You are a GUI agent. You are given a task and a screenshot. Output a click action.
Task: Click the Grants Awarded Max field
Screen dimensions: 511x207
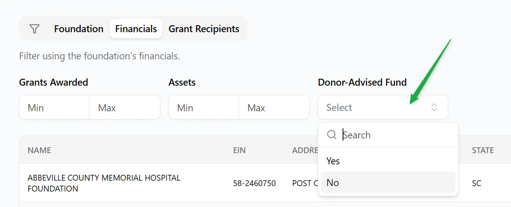click(x=124, y=107)
